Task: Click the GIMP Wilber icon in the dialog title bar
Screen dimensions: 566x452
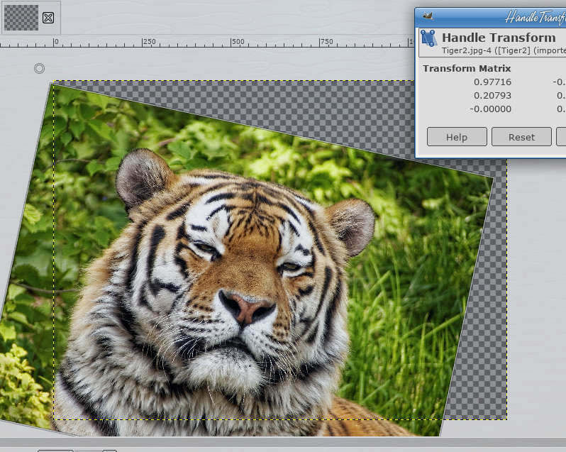Action: point(428,16)
